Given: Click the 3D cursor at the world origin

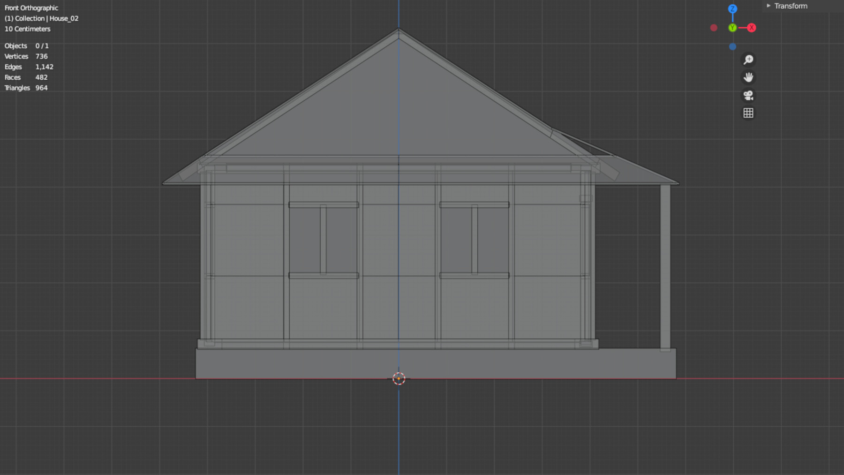Looking at the screenshot, I should 399,378.
